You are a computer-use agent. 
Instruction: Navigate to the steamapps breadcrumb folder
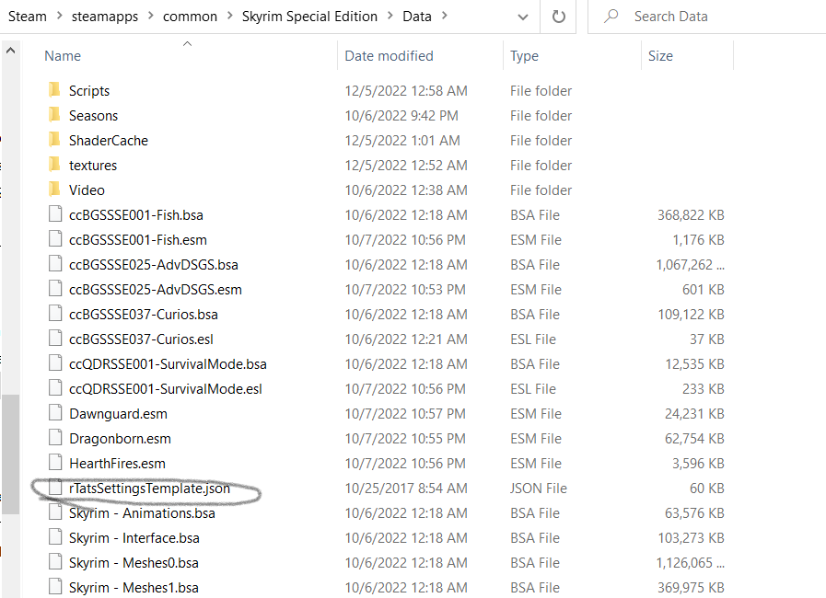[105, 17]
